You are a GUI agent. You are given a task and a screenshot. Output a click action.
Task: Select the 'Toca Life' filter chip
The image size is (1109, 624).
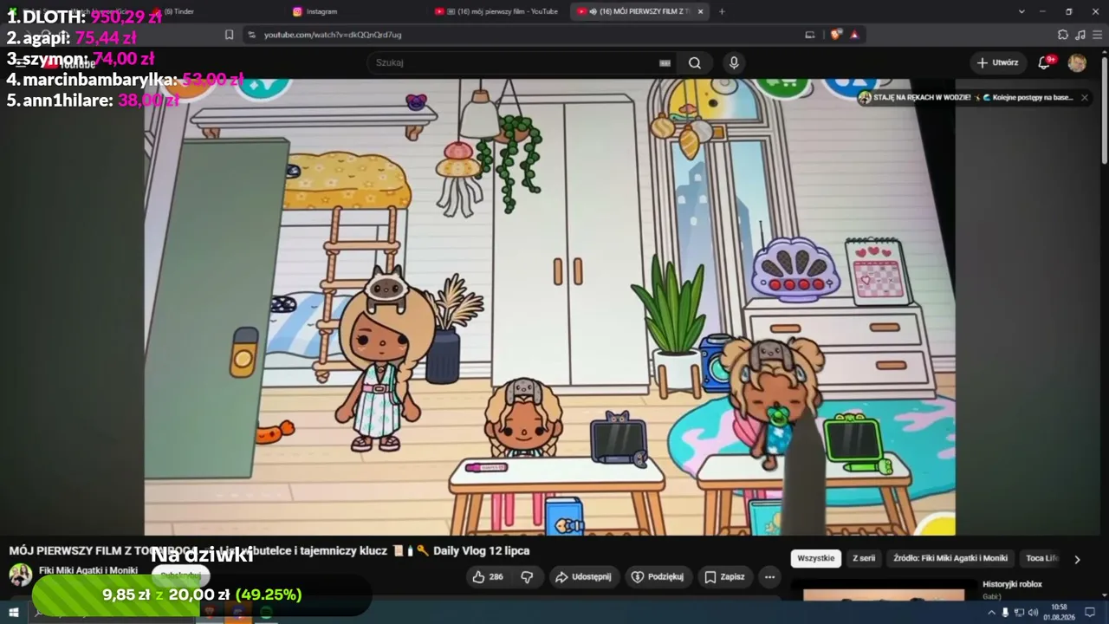pos(1042,559)
